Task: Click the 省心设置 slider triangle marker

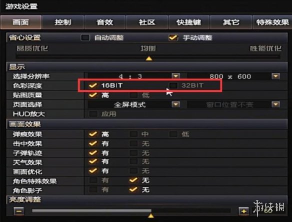Action: point(149,58)
